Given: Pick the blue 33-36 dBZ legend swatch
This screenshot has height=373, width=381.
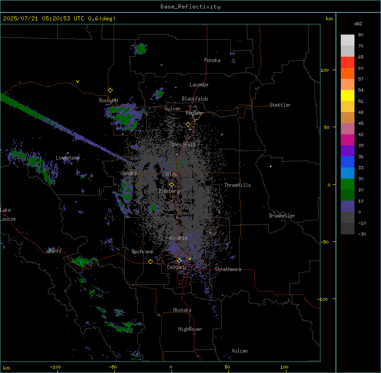Looking at the screenshot, I should (347, 162).
